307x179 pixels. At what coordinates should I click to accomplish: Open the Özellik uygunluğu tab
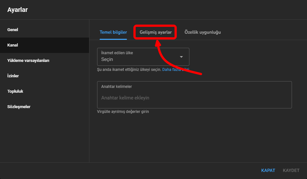203,32
